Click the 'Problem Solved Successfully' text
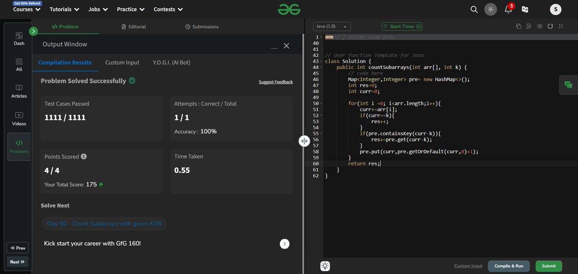The image size is (578, 274). 83,81
